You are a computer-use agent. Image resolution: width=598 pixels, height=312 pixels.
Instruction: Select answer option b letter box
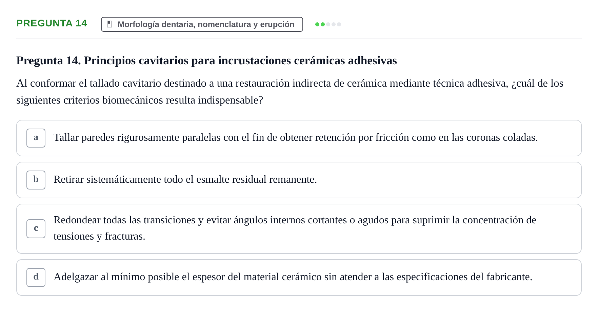coord(36,180)
